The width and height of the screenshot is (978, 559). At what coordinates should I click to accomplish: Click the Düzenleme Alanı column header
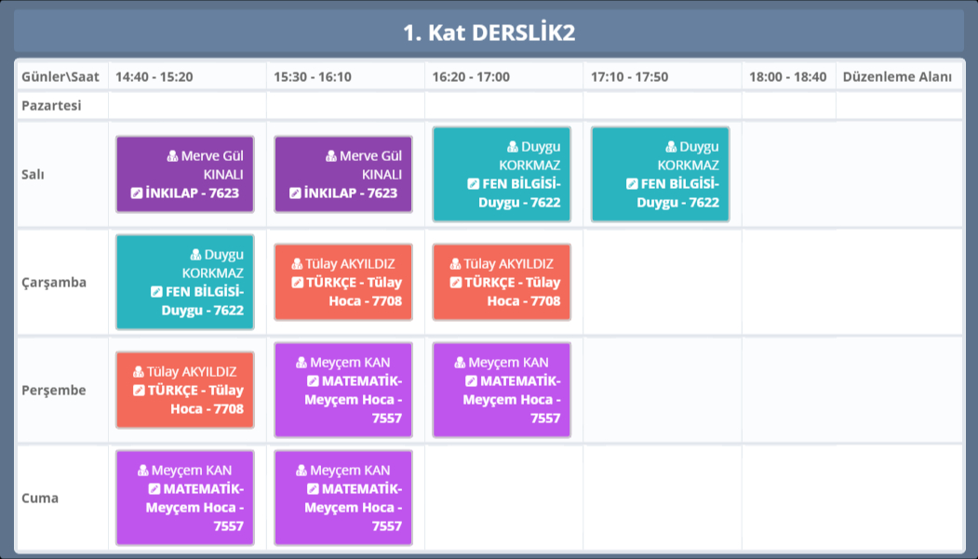897,76
